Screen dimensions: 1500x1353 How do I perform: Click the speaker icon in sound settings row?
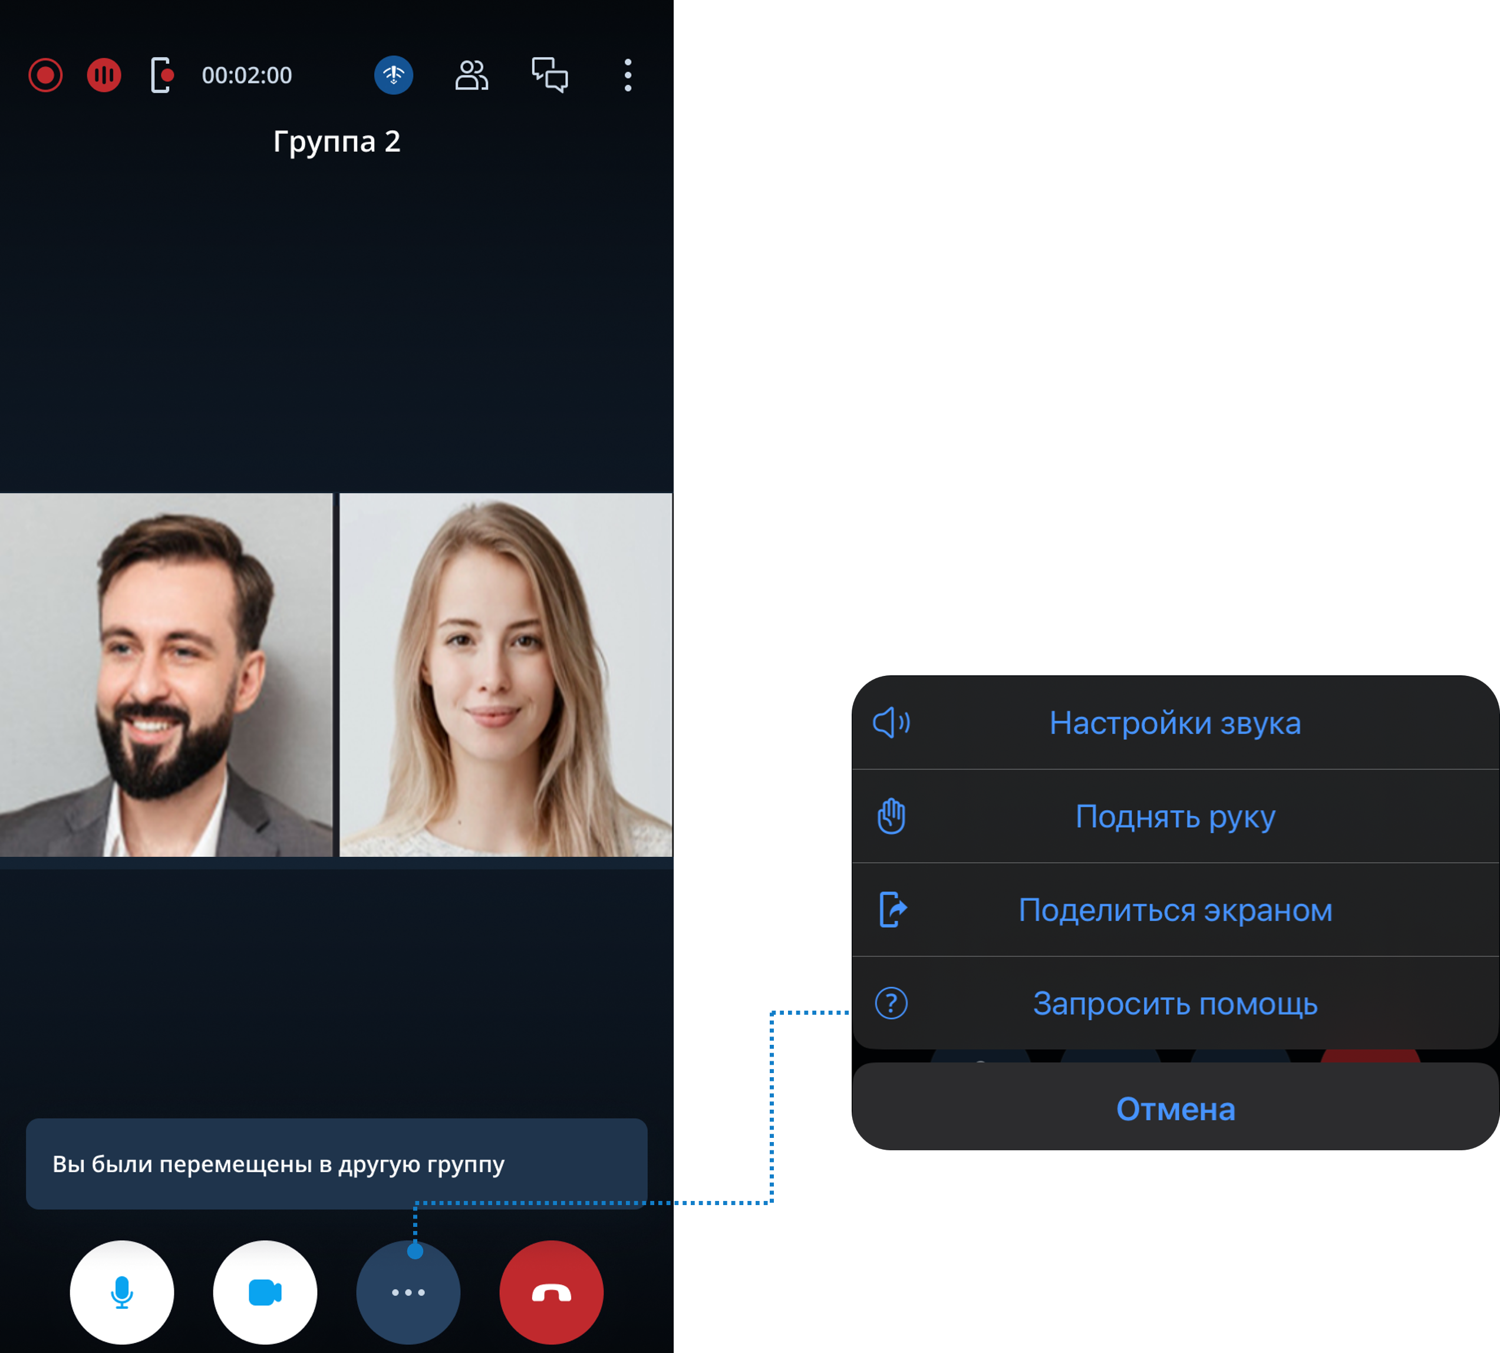891,722
